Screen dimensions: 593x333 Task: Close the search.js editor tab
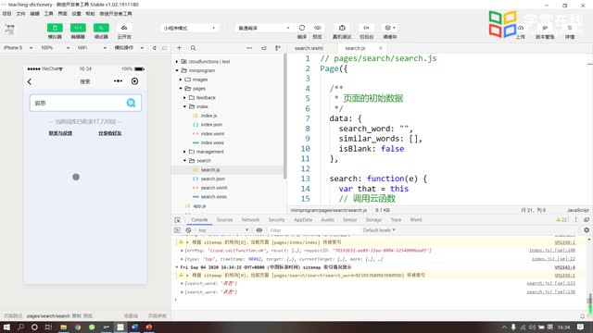[x=381, y=48]
